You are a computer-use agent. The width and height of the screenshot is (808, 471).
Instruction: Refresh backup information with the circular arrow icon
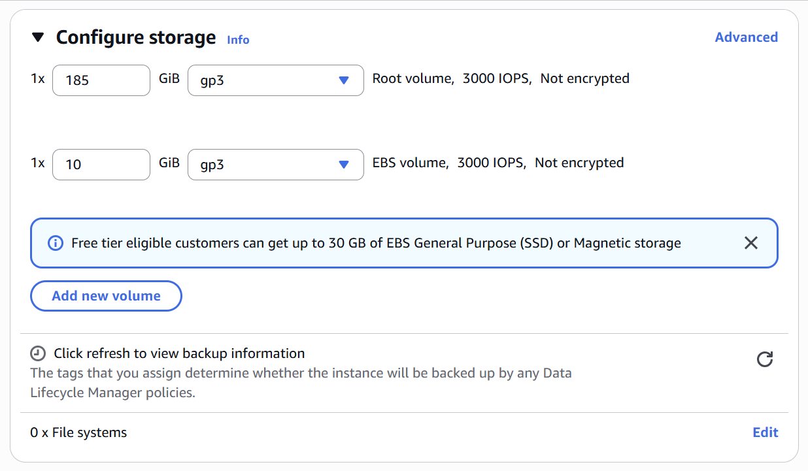click(764, 359)
